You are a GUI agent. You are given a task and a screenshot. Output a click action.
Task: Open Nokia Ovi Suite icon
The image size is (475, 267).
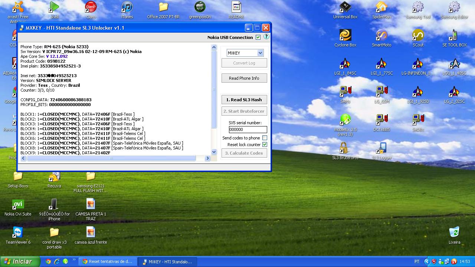18,207
